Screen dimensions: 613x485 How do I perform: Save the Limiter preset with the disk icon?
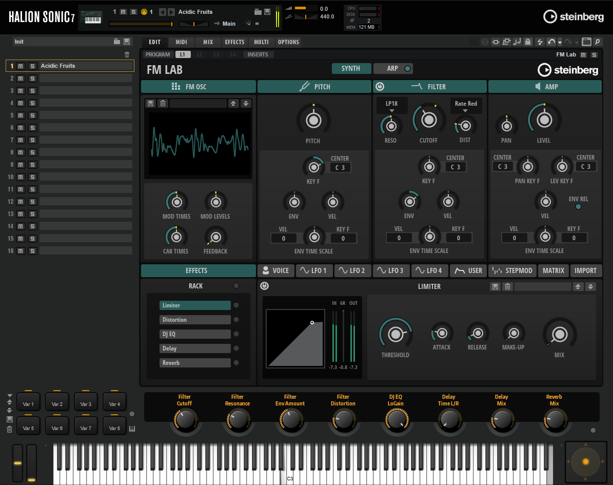[496, 287]
